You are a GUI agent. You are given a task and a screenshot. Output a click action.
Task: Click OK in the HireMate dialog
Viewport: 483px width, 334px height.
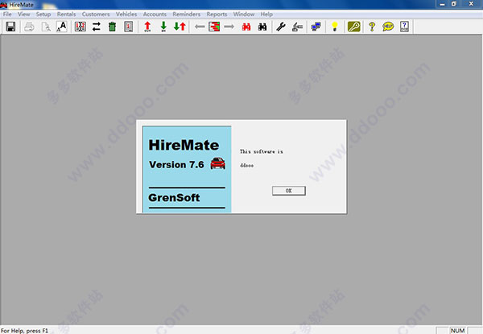tap(289, 191)
